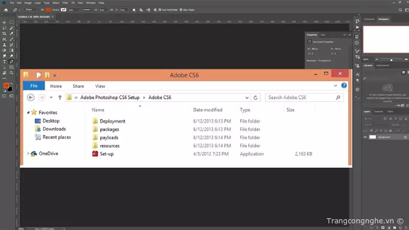Open the Shape mode dropdown
This screenshot has width=409, height=230.
coord(30,10)
